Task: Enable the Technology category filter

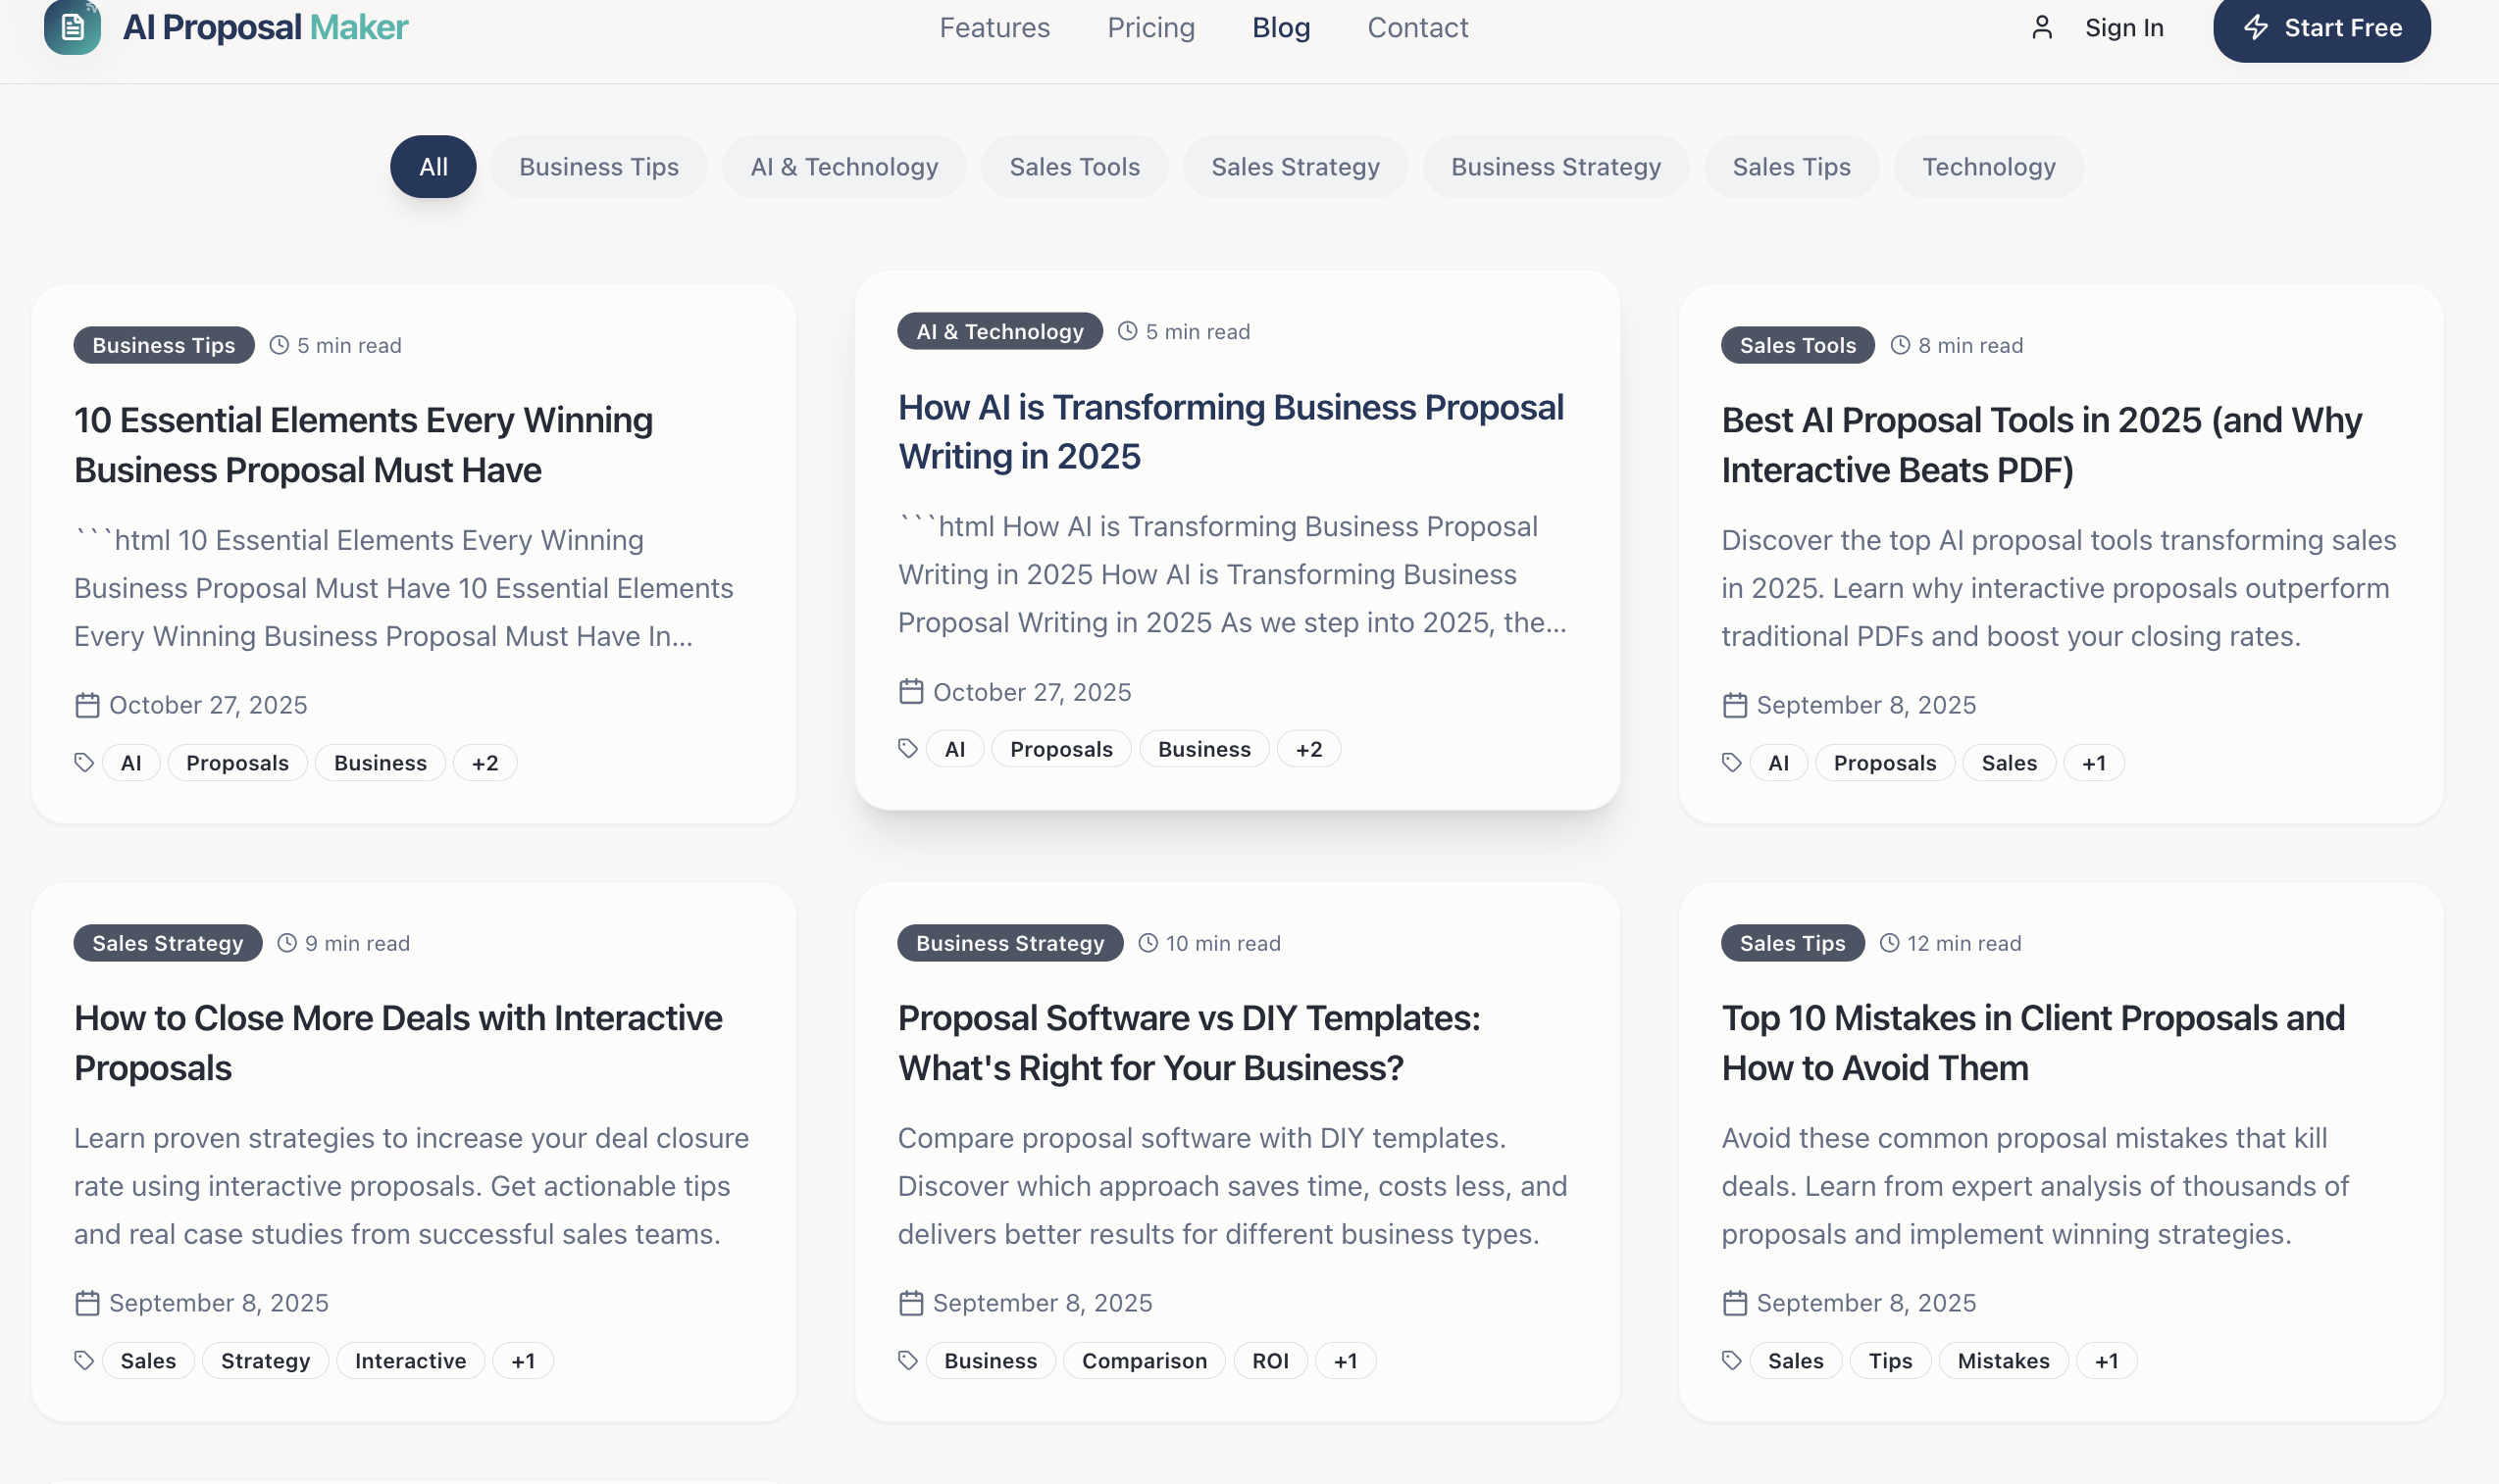Action: click(x=1989, y=166)
